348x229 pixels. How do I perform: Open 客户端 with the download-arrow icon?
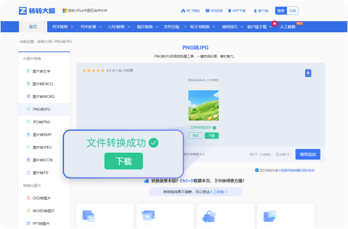coord(261,11)
